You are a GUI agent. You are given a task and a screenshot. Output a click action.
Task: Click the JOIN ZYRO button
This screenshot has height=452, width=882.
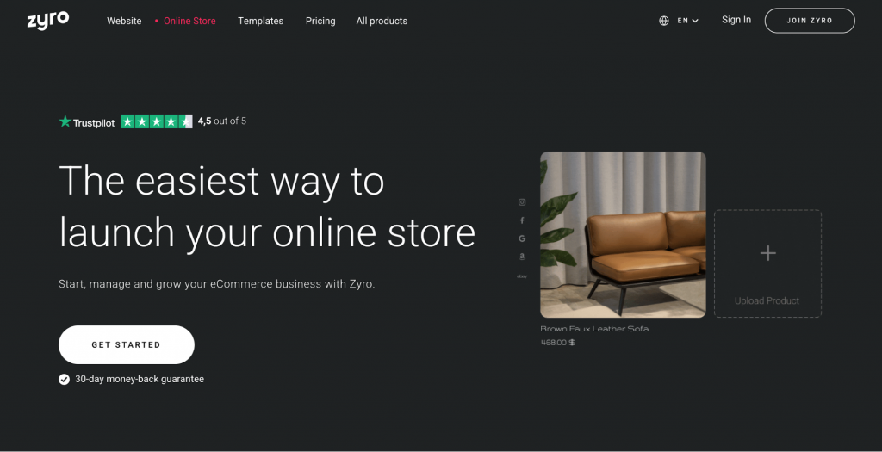click(x=810, y=21)
